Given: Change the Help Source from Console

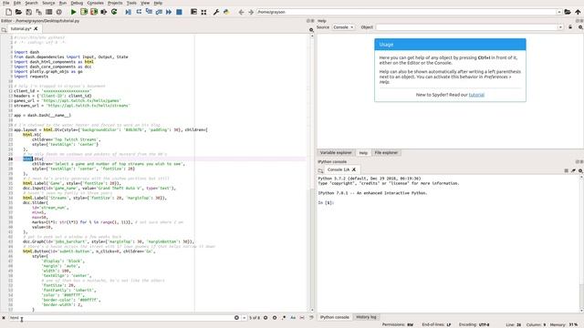Looking at the screenshot, I should coord(343,27).
